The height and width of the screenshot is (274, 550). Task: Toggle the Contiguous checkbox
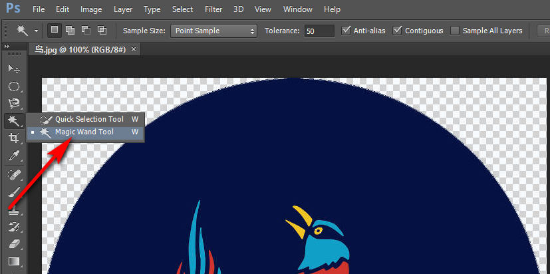pyautogui.click(x=397, y=31)
